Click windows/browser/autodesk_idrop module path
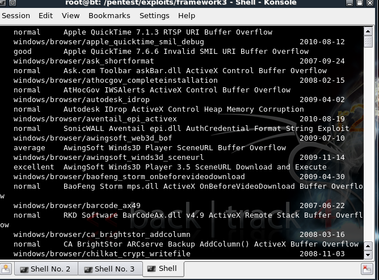Screen dimensions: 379x280 coord(82,100)
